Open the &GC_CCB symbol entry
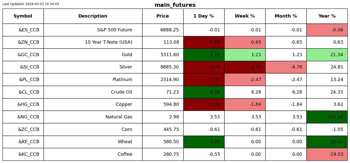The width and height of the screenshot is (350, 163). pos(28,55)
